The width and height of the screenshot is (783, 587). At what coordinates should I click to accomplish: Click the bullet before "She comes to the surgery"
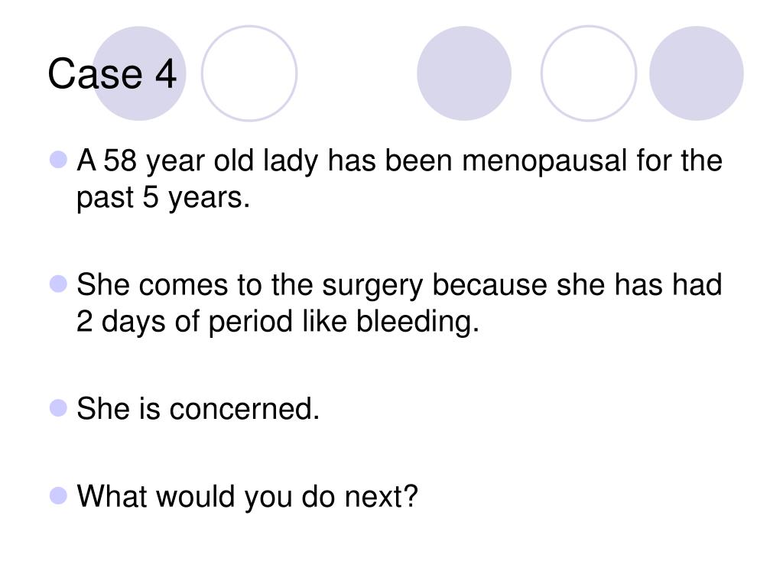pyautogui.click(x=58, y=284)
